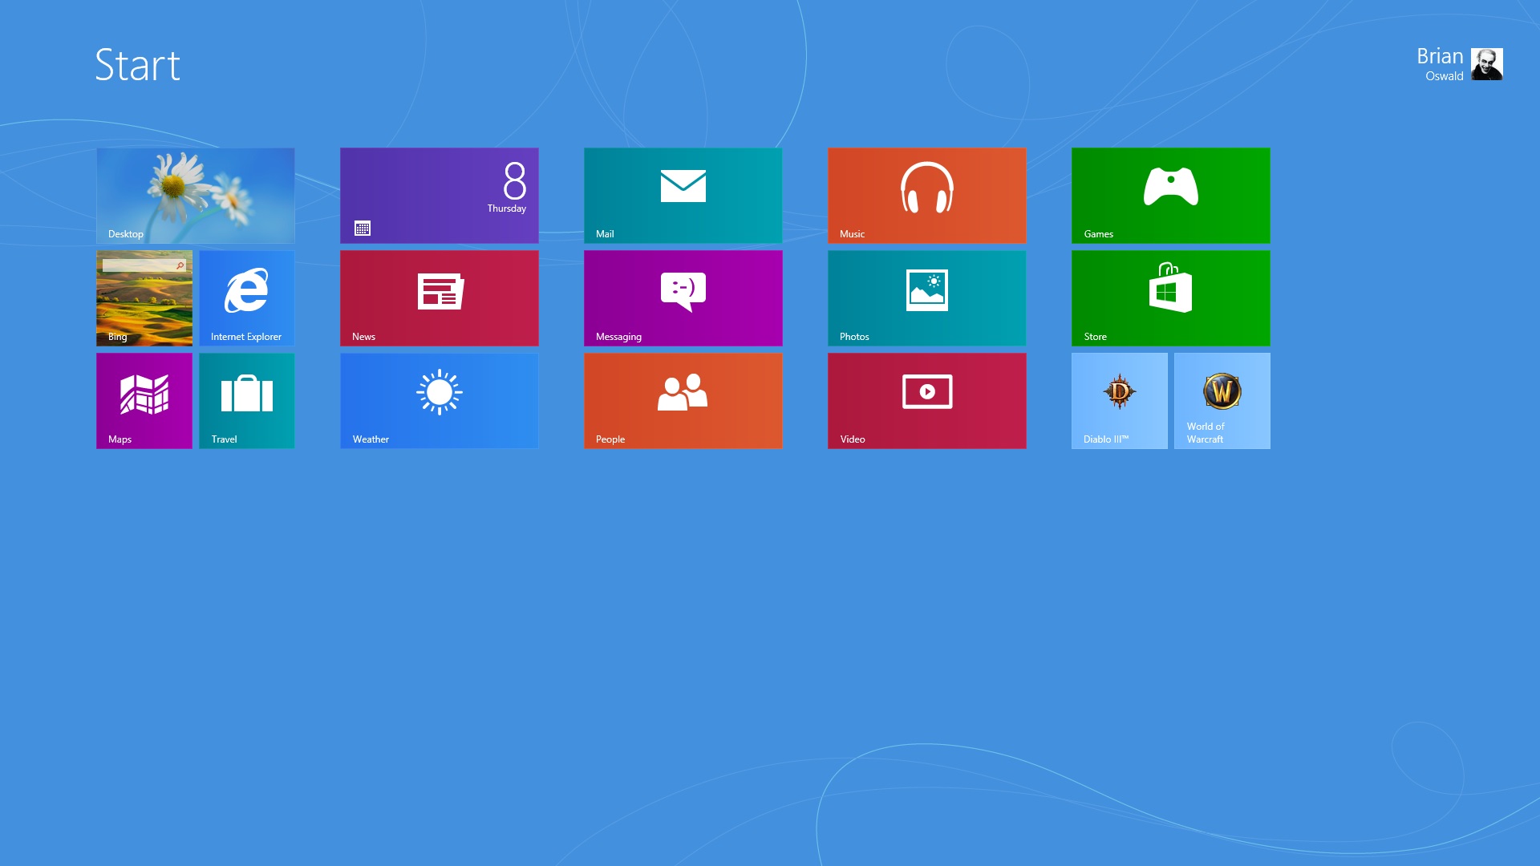The image size is (1540, 866).
Task: Open the Windows Store tile
Action: pyautogui.click(x=1170, y=297)
